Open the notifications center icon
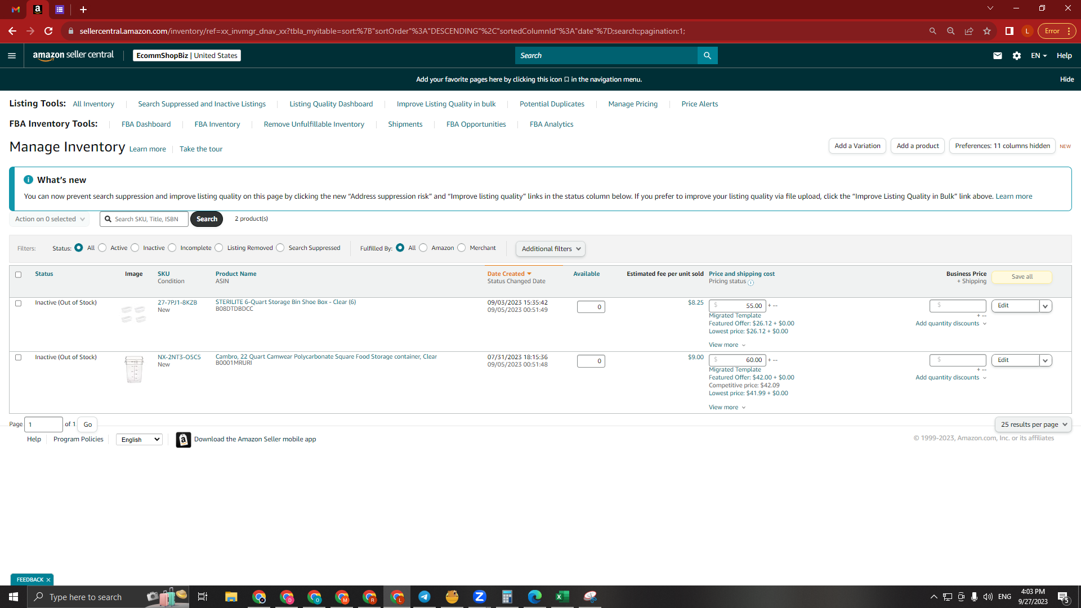Image resolution: width=1081 pixels, height=608 pixels. point(1064,597)
